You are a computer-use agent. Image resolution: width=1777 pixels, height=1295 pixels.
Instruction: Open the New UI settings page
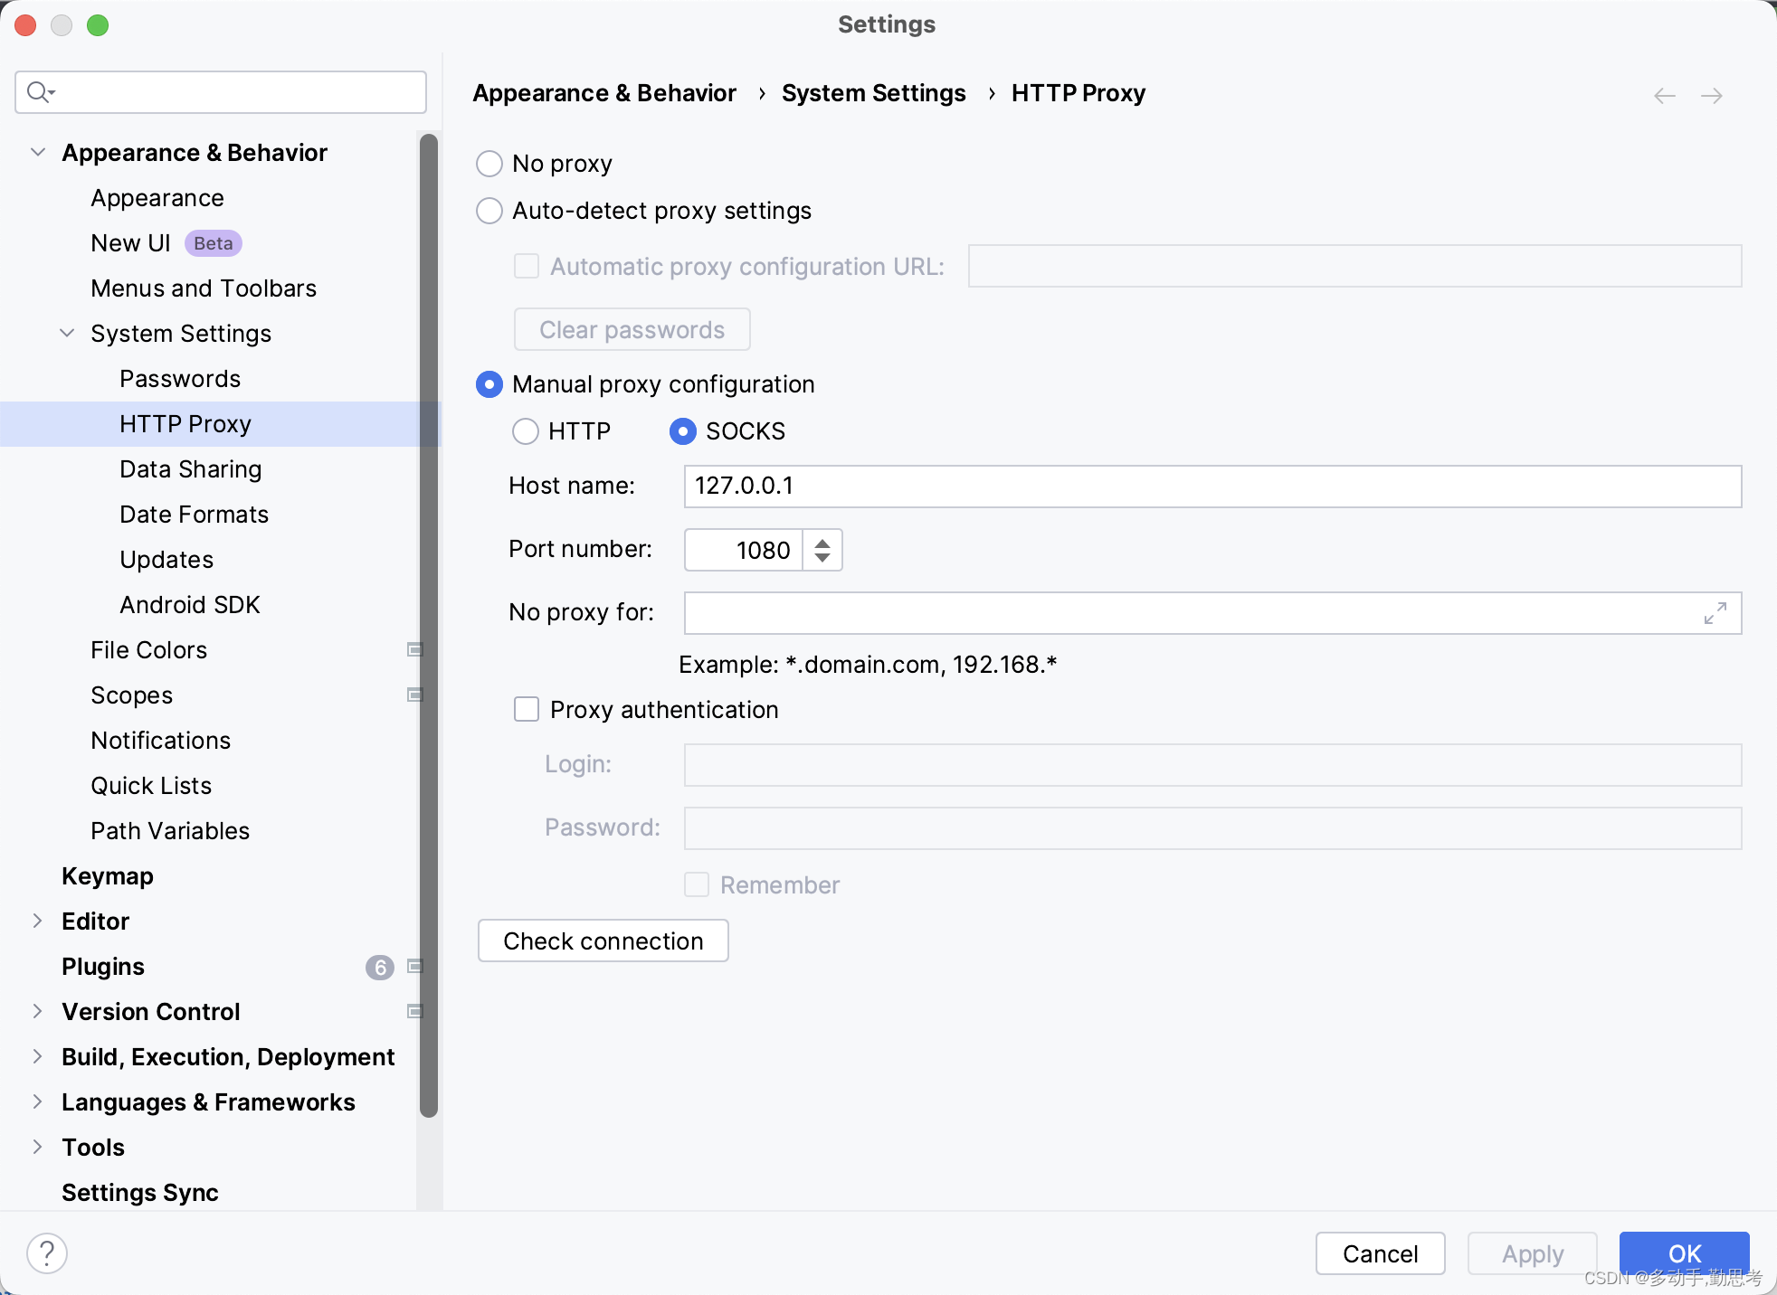130,243
